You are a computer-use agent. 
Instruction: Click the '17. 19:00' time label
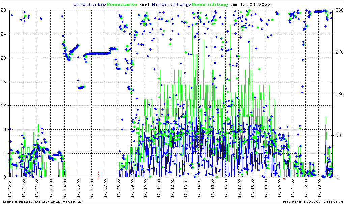[266, 188]
